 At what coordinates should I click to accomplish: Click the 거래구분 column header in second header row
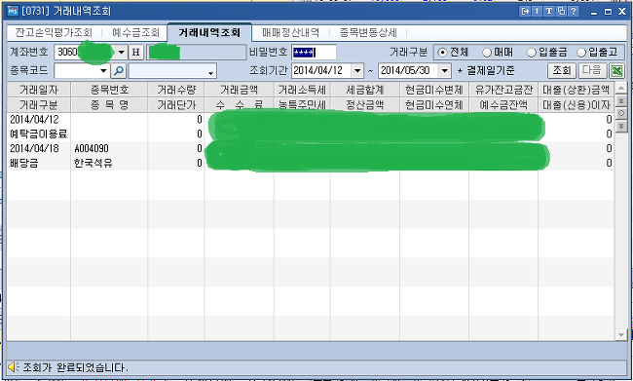coord(39,105)
